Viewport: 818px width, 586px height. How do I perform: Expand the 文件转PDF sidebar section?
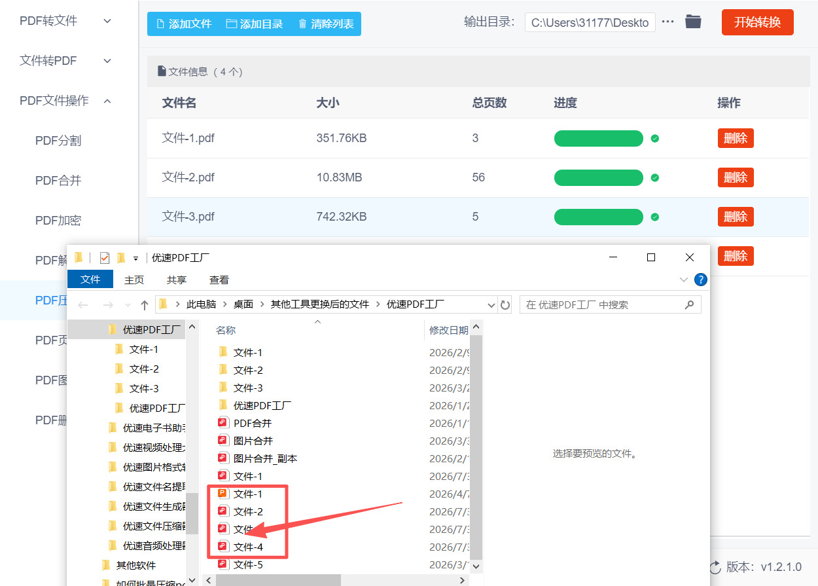point(108,61)
